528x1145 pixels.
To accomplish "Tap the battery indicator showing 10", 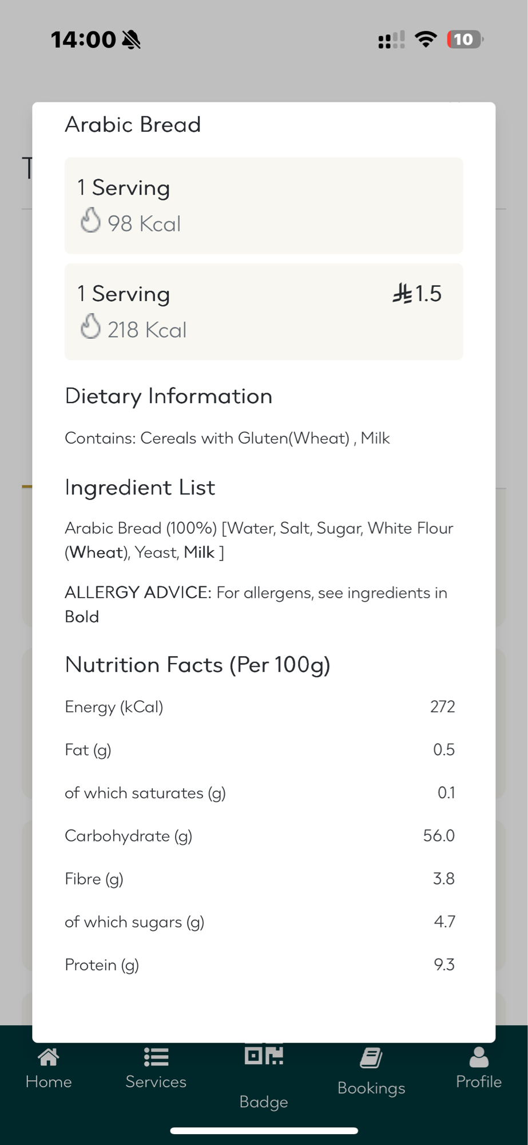I will click(x=465, y=40).
